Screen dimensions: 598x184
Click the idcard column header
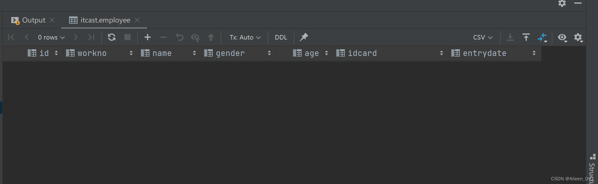362,53
